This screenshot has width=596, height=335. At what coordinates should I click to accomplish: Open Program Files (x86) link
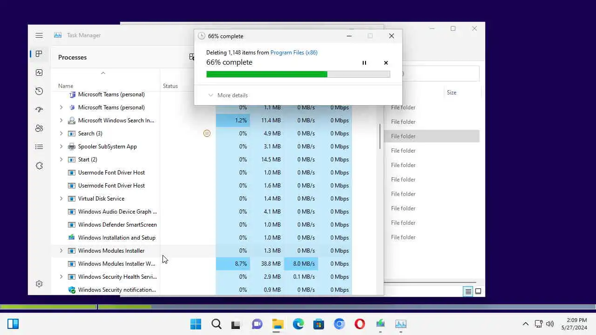294,53
